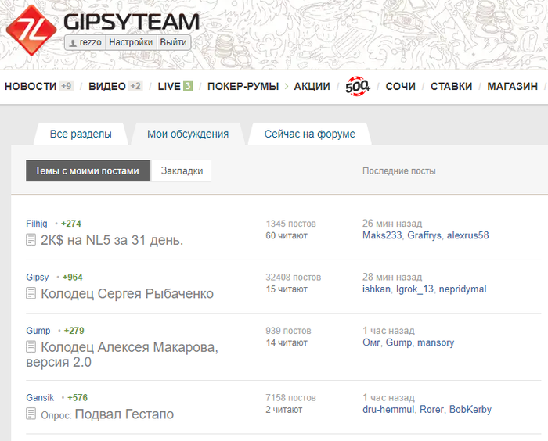The height and width of the screenshot is (441, 548).
Task: Log out via Выйти button
Action: click(173, 42)
